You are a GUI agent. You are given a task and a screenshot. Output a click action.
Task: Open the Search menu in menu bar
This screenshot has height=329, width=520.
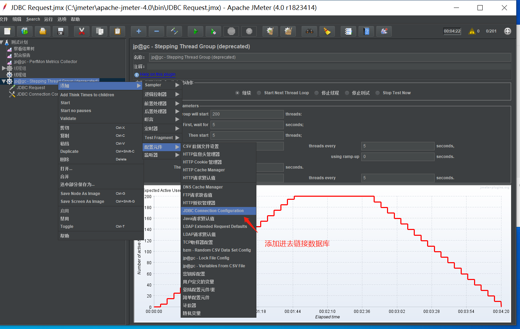[x=33, y=19]
